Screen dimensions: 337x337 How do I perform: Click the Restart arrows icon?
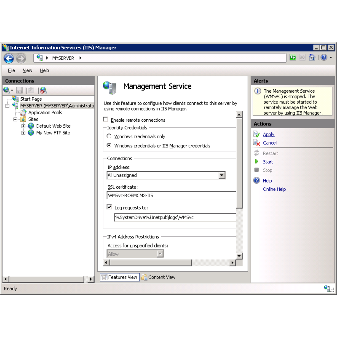[256, 153]
